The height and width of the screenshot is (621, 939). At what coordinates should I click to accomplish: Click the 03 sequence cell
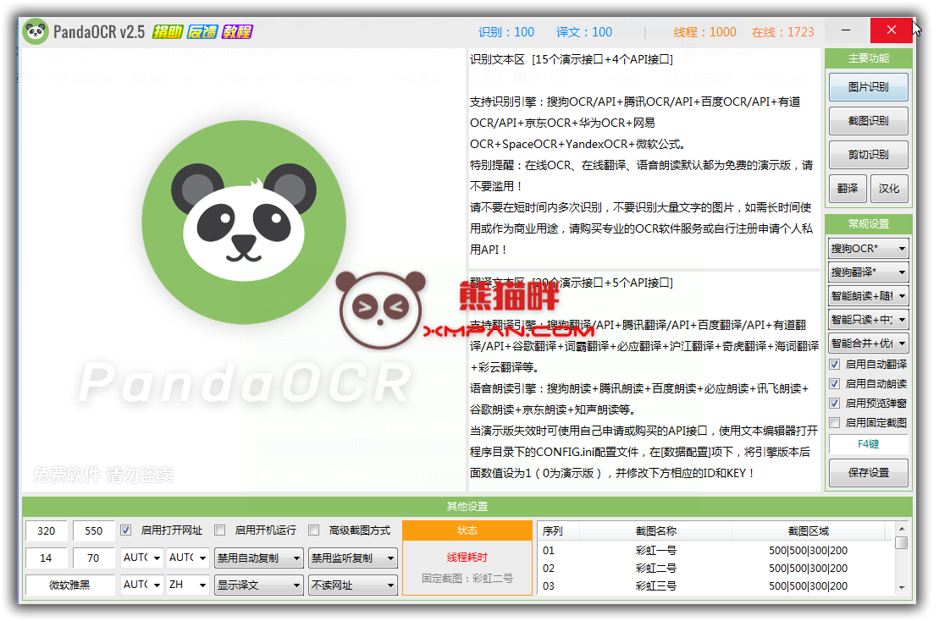(549, 585)
